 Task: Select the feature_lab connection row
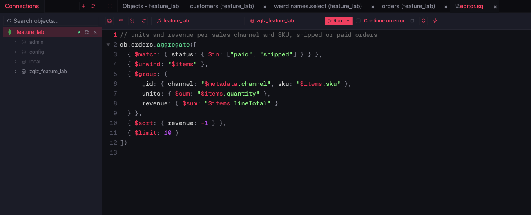[x=52, y=32]
